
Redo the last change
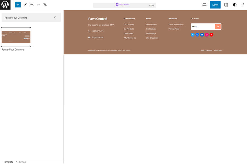[x=38, y=5]
